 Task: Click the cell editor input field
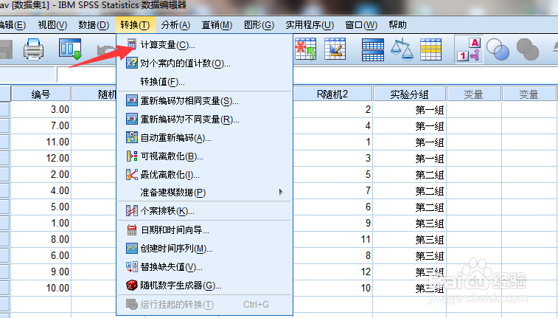[306, 75]
